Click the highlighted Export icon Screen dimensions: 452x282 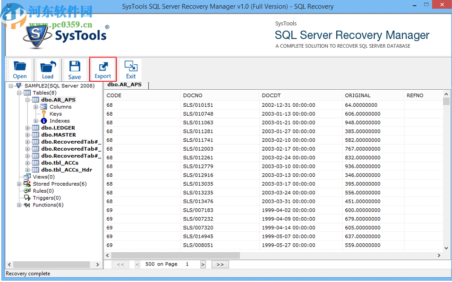pos(102,66)
